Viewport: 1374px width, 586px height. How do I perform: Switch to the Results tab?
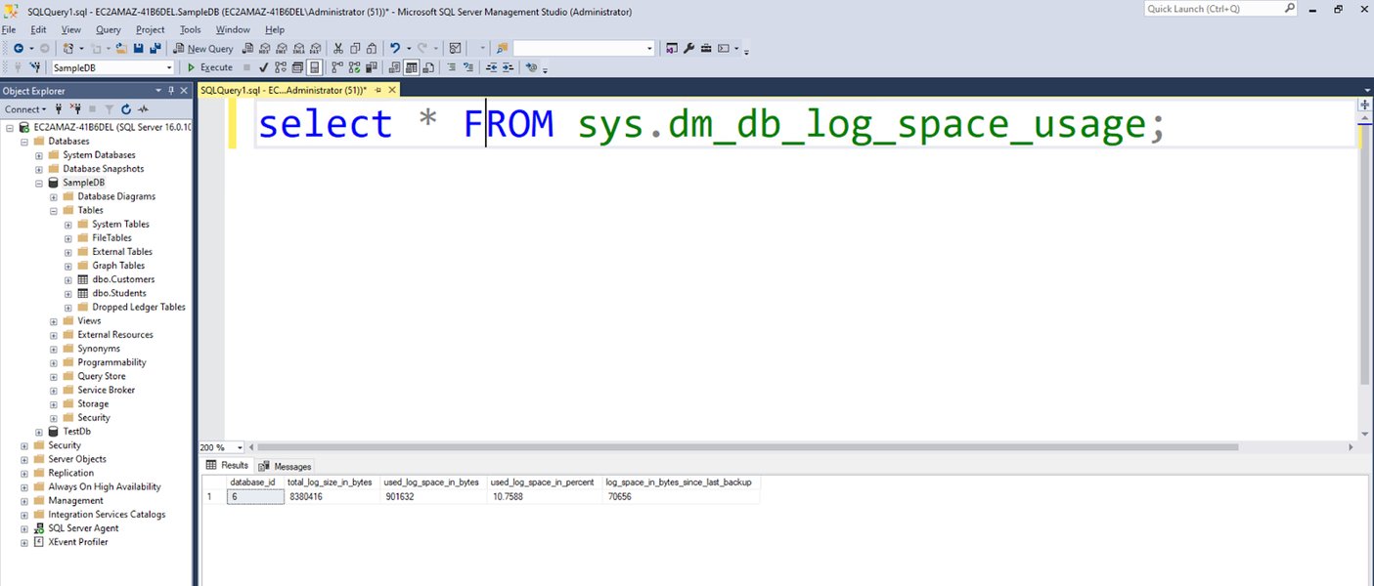(227, 466)
